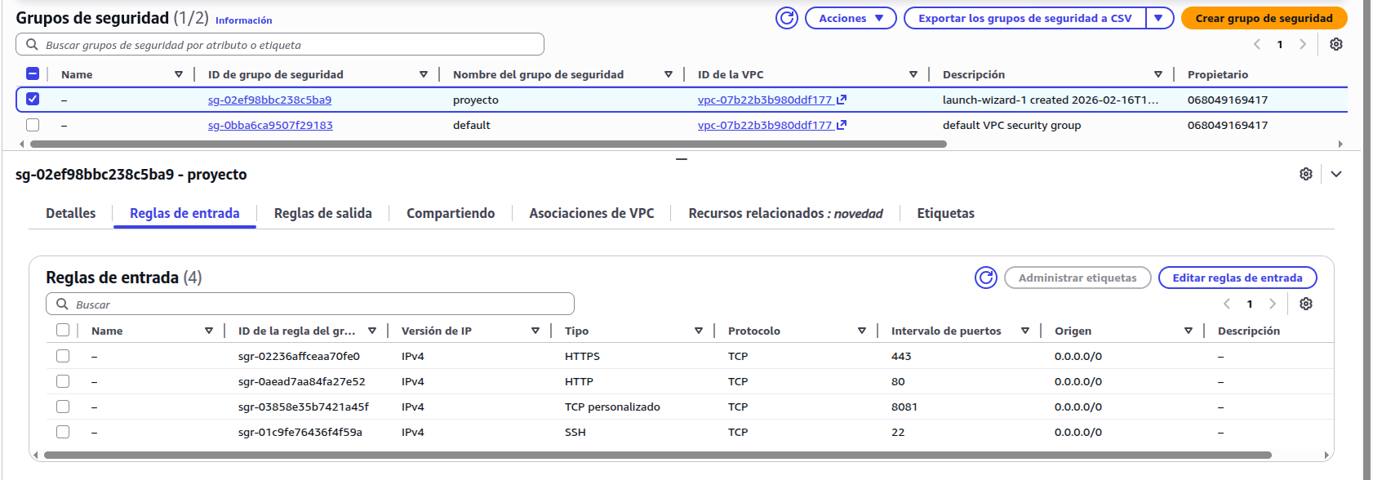
Task: Select the default security group checkbox
Action: point(33,125)
